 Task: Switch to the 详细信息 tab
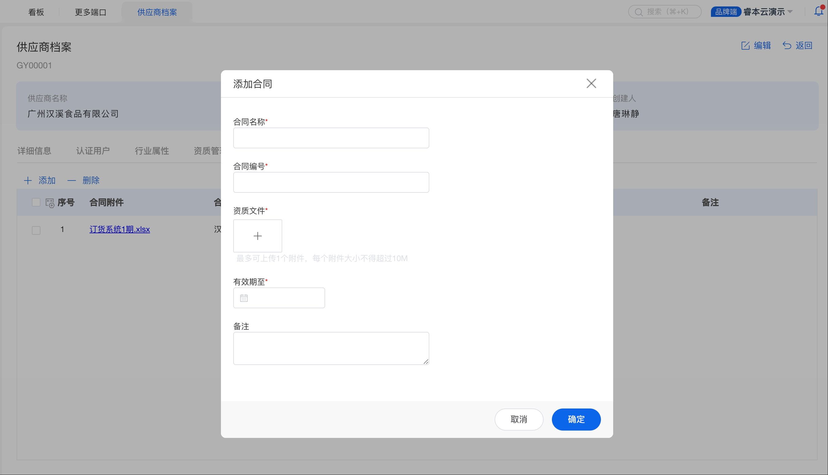point(34,151)
